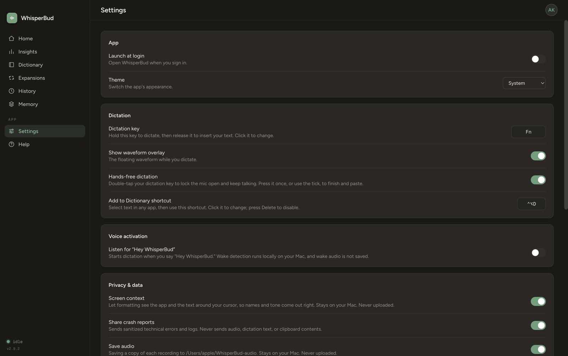This screenshot has width=568, height=356.
Task: Go to the History sidebar item
Action: 45,91
